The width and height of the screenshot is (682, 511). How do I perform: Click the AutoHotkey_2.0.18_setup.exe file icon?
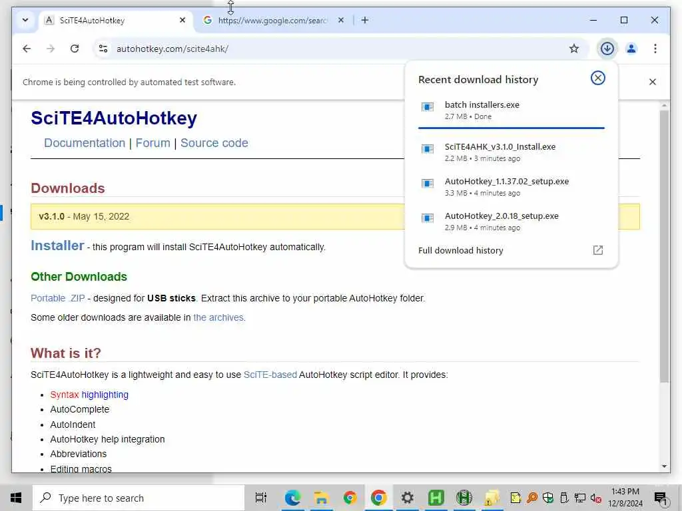428,218
